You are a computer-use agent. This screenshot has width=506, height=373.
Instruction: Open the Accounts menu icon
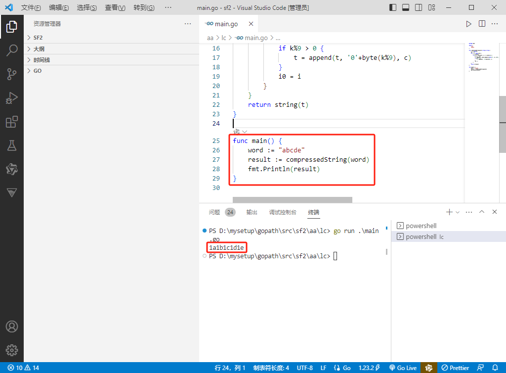pos(12,326)
